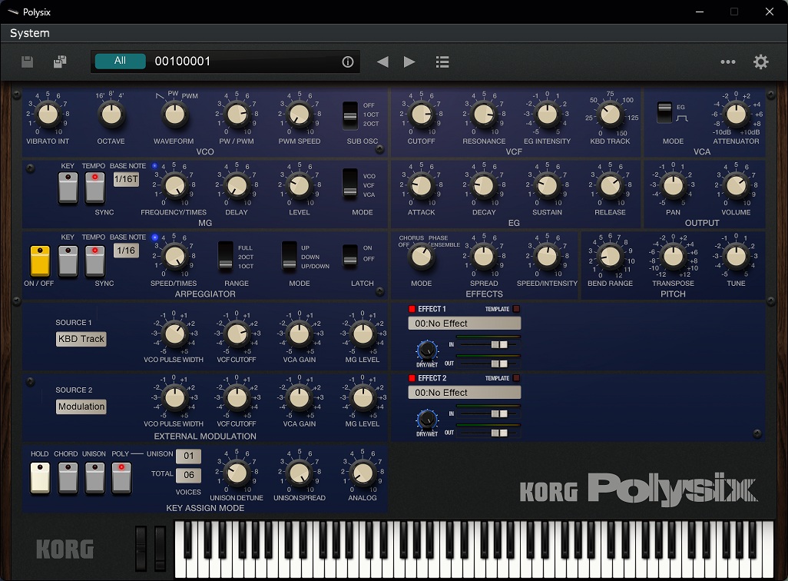Click the EG INTENSITY knob
The height and width of the screenshot is (581, 788).
pos(548,115)
